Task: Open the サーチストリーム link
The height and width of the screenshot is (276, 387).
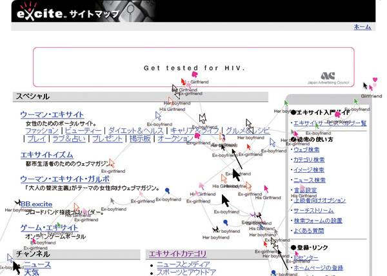Action: (x=313, y=211)
